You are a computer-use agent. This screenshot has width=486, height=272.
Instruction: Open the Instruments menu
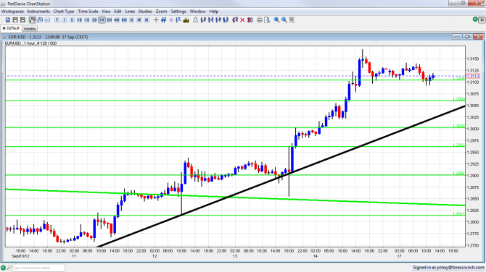pos(38,11)
